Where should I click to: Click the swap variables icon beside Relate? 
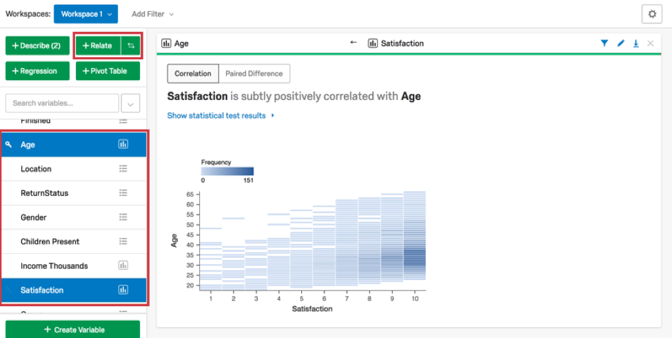[131, 46]
